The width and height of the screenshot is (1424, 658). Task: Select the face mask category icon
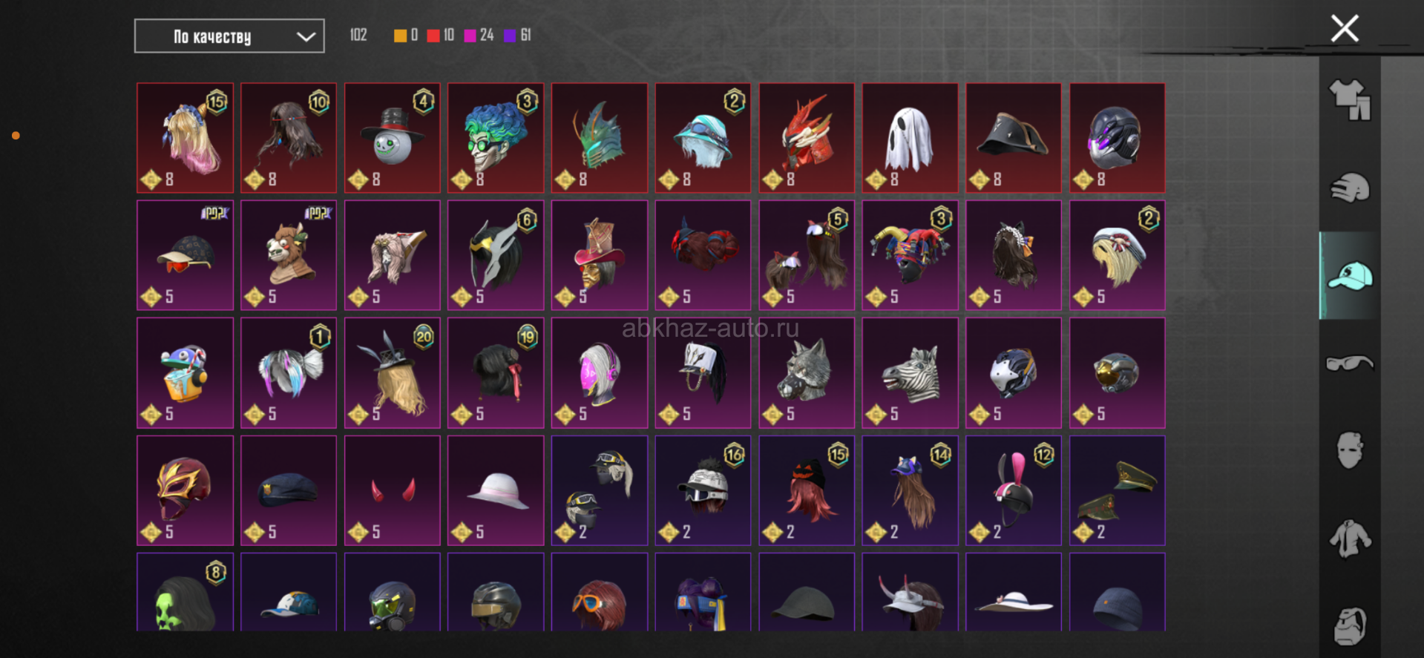click(1350, 450)
